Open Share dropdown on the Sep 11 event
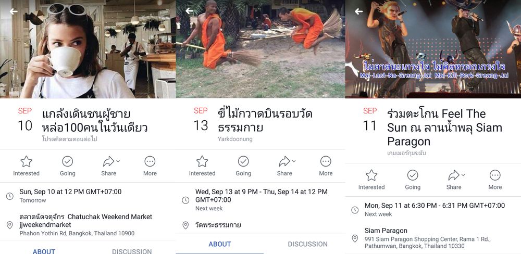This screenshot has height=254, width=521. tap(455, 180)
